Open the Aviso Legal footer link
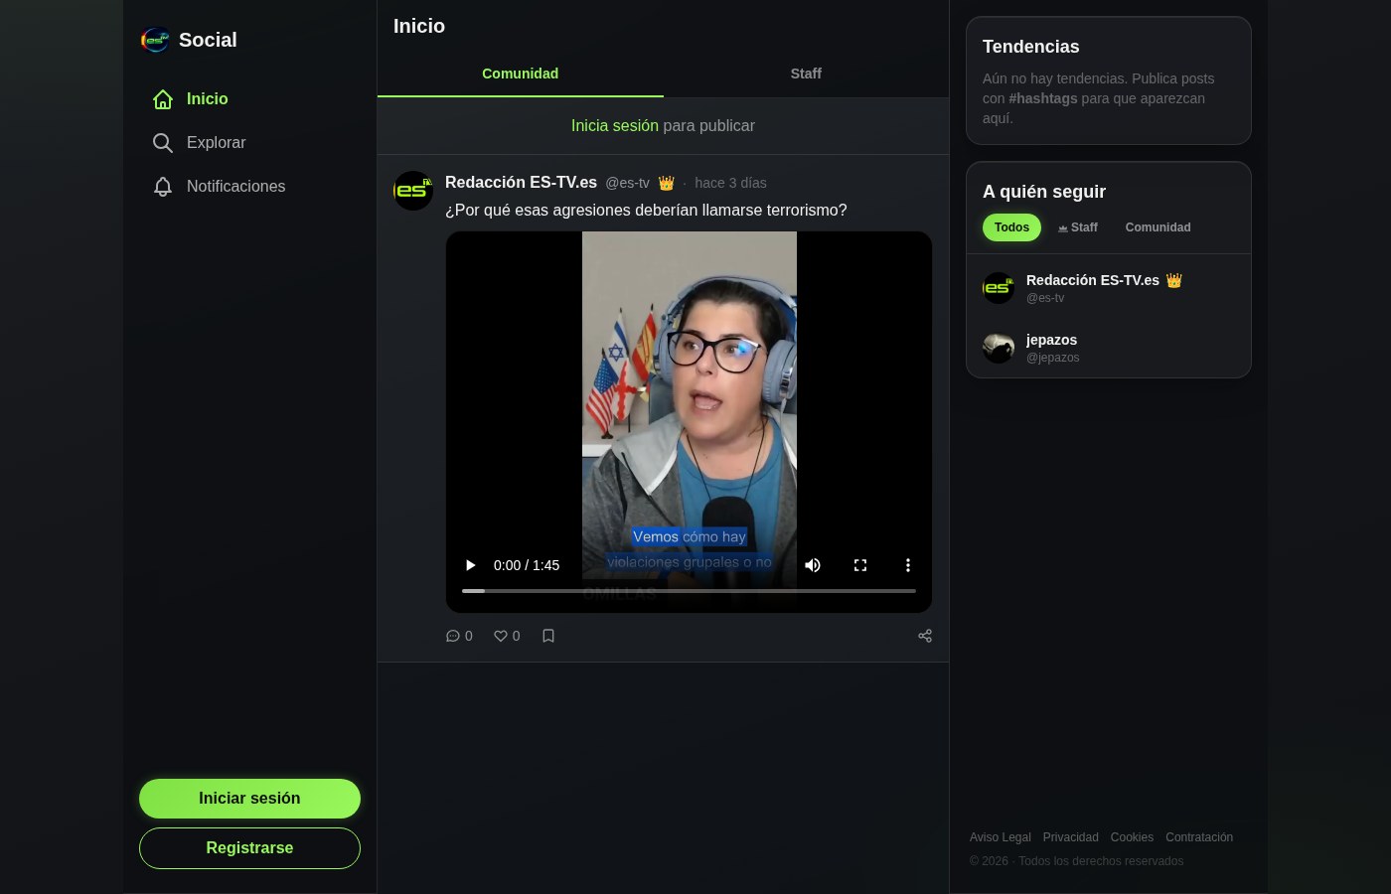 [1001, 837]
